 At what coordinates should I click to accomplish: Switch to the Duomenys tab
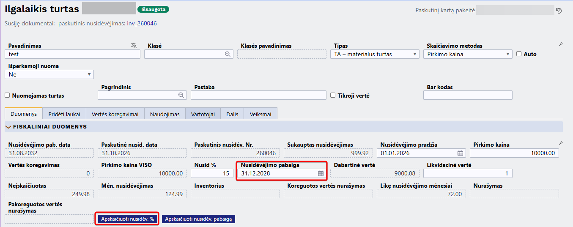pos(24,114)
